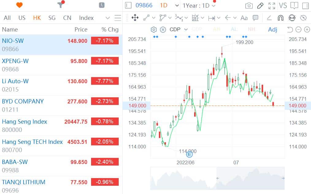Select the Index tab
This screenshot has width=311, height=194.
click(86, 18)
